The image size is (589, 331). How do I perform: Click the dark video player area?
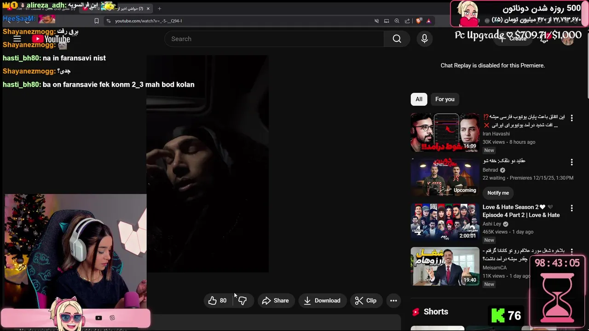tap(208, 164)
